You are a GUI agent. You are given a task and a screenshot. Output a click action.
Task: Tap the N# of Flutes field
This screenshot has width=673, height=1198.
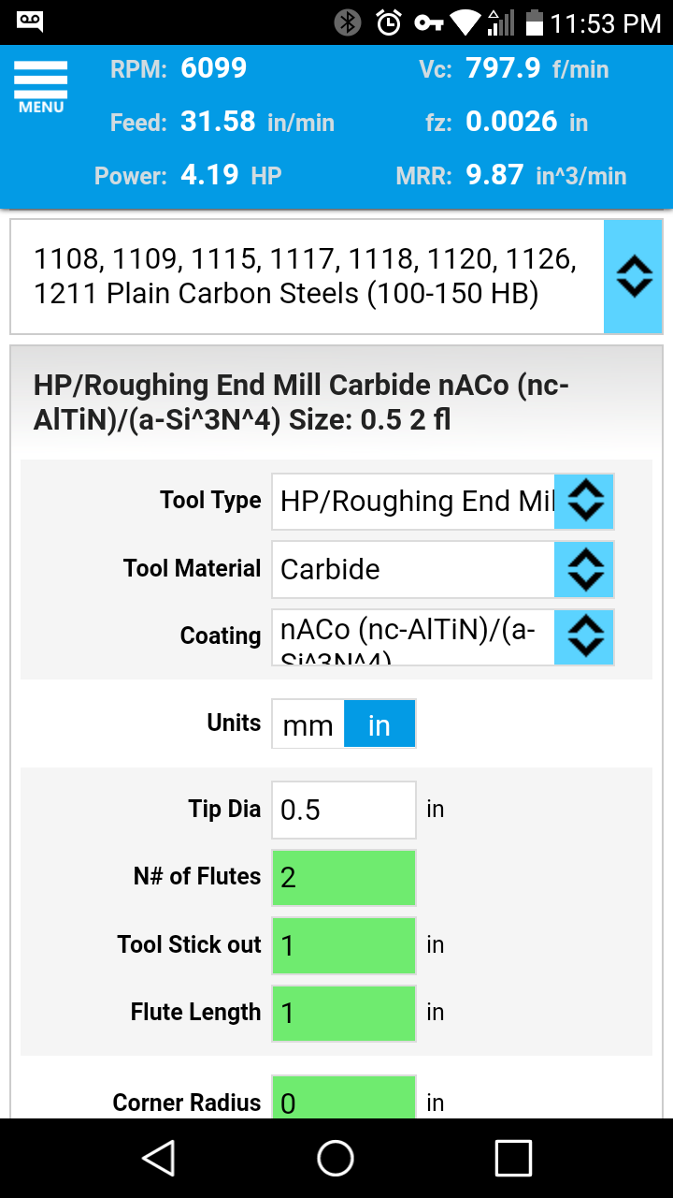click(343, 877)
